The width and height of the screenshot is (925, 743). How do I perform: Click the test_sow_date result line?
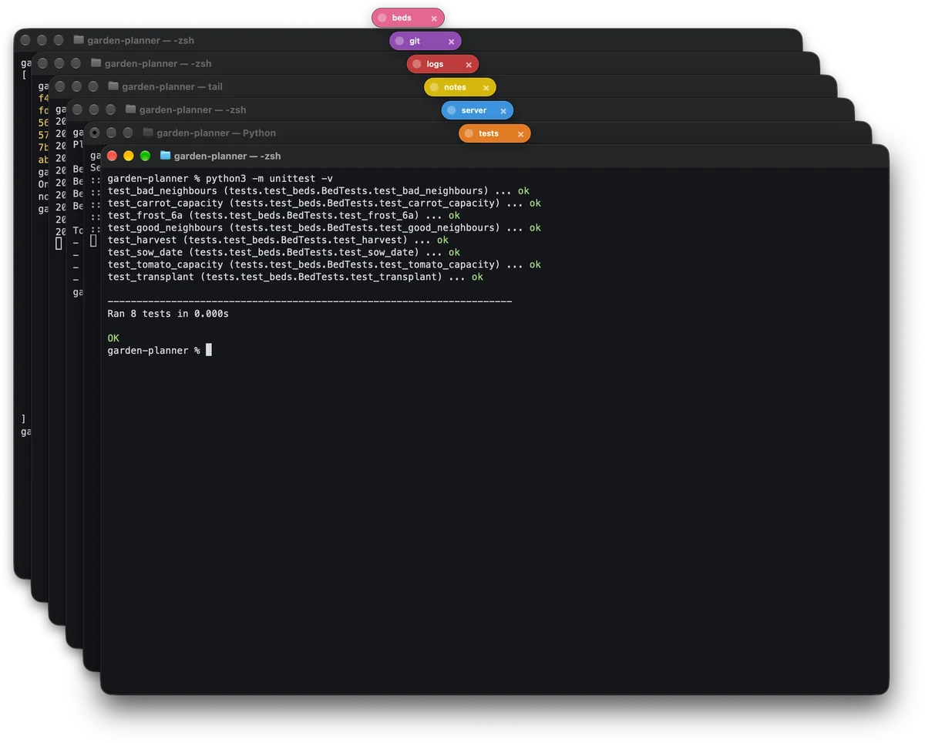pos(284,252)
